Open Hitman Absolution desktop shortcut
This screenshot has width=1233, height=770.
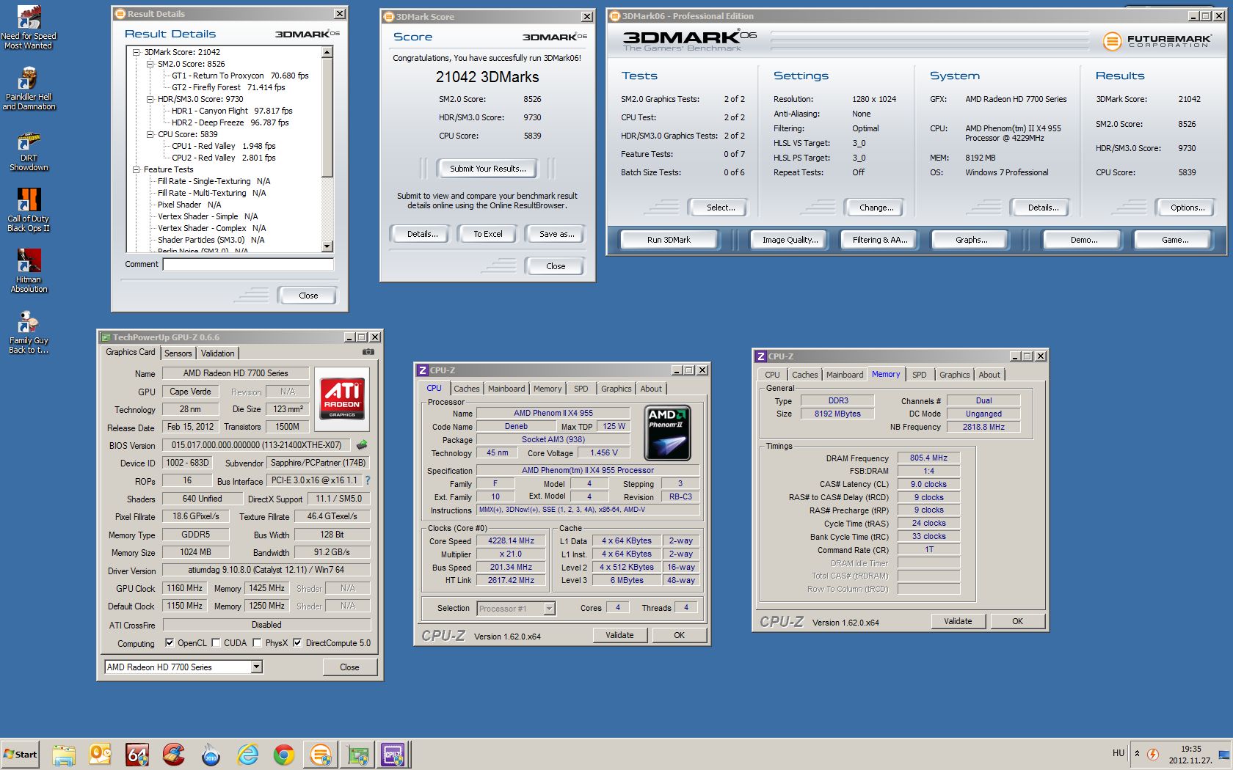tap(29, 272)
